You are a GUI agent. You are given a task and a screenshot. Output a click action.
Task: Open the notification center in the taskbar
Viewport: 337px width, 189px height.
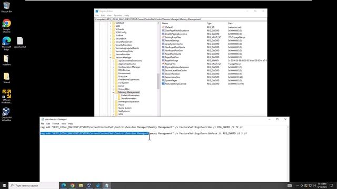[331, 185]
